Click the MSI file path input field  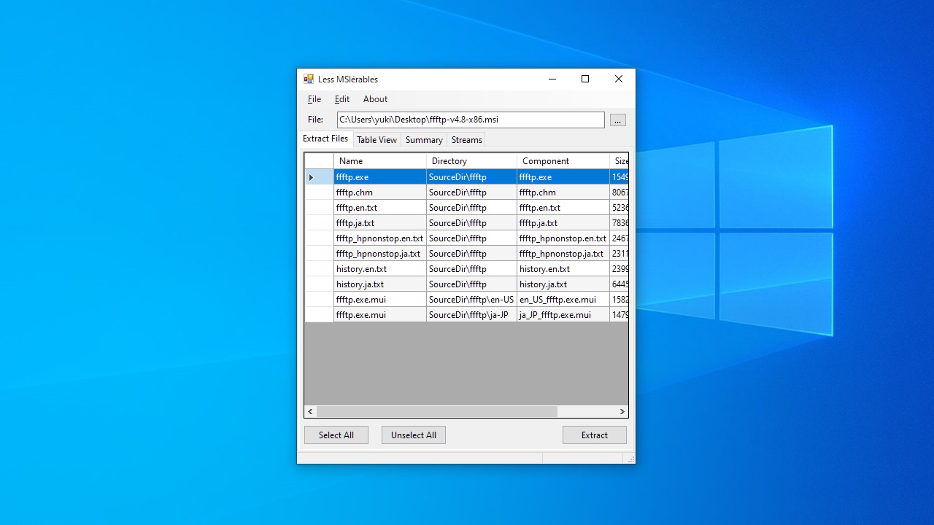(x=471, y=120)
